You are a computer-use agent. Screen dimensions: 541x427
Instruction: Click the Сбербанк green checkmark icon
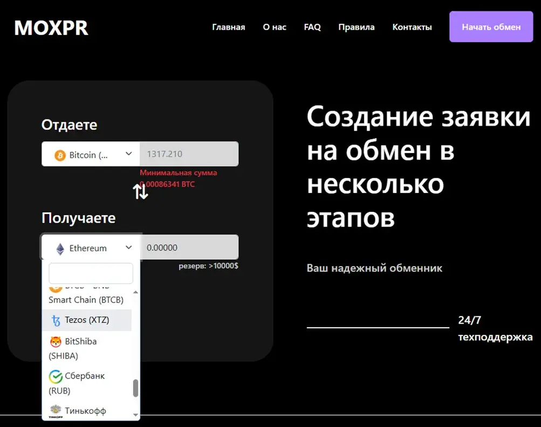click(56, 376)
